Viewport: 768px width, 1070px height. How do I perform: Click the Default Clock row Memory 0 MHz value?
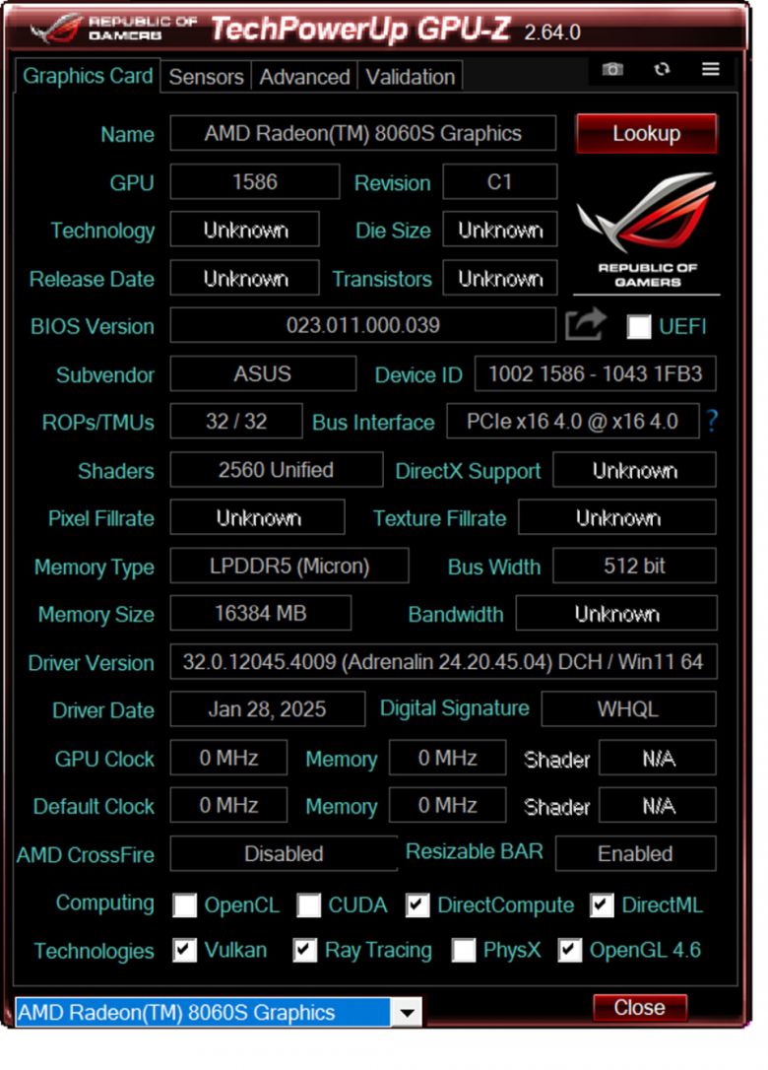click(x=447, y=805)
